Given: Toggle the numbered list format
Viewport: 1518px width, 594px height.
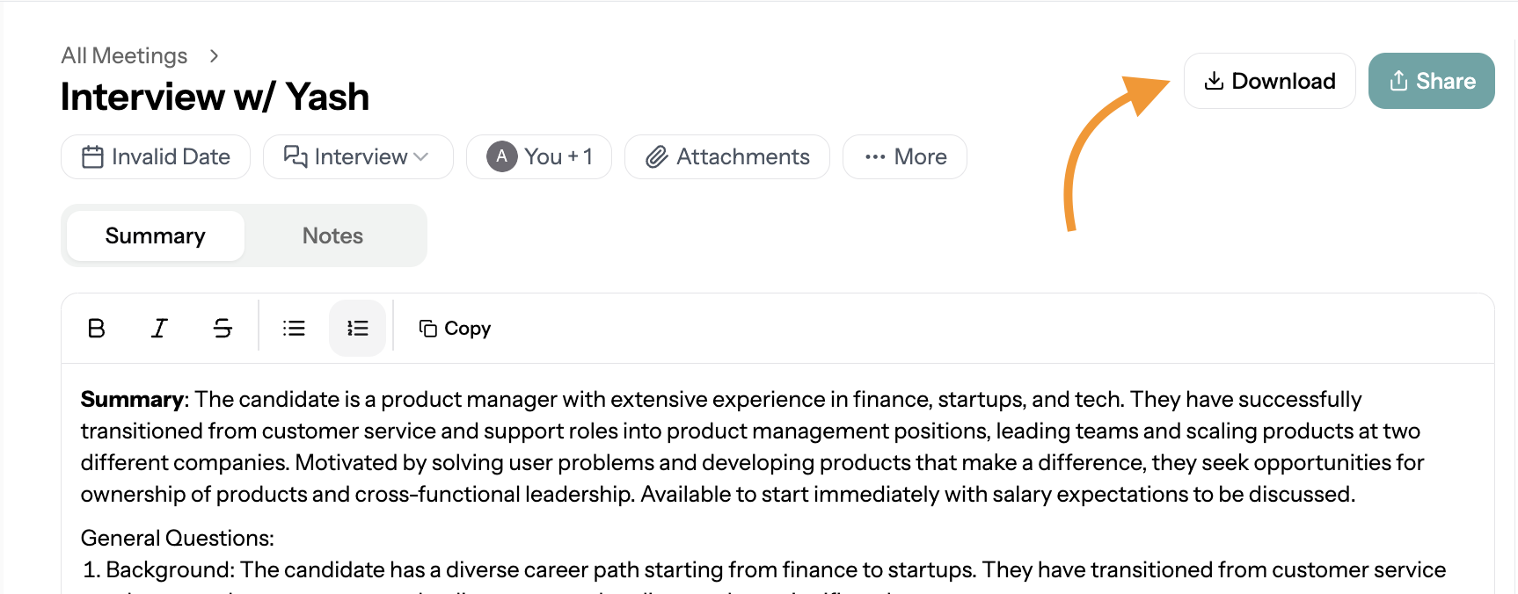Looking at the screenshot, I should [x=357, y=329].
